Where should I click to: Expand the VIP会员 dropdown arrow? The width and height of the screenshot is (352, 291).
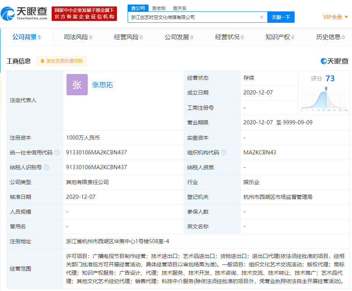(x=346, y=17)
